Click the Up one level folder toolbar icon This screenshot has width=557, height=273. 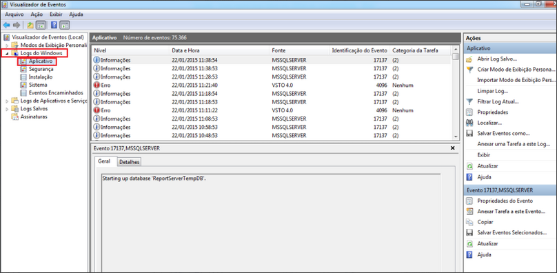(30, 26)
